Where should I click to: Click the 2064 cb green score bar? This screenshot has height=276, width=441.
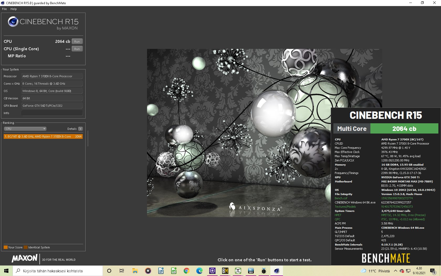tap(404, 129)
